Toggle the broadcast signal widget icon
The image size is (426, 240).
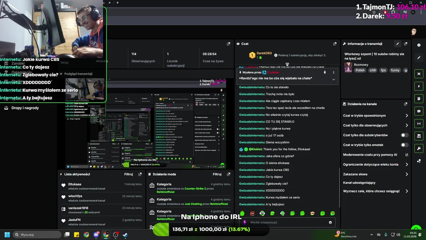point(419,123)
